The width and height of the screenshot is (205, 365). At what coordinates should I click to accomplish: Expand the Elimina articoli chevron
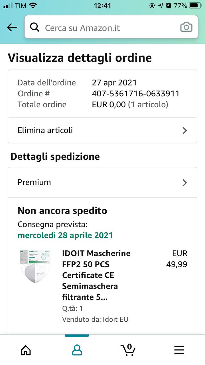(185, 131)
